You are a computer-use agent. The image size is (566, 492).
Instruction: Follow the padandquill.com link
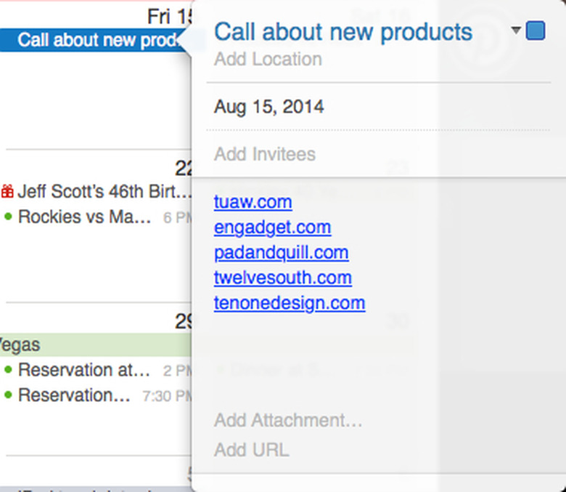(281, 253)
